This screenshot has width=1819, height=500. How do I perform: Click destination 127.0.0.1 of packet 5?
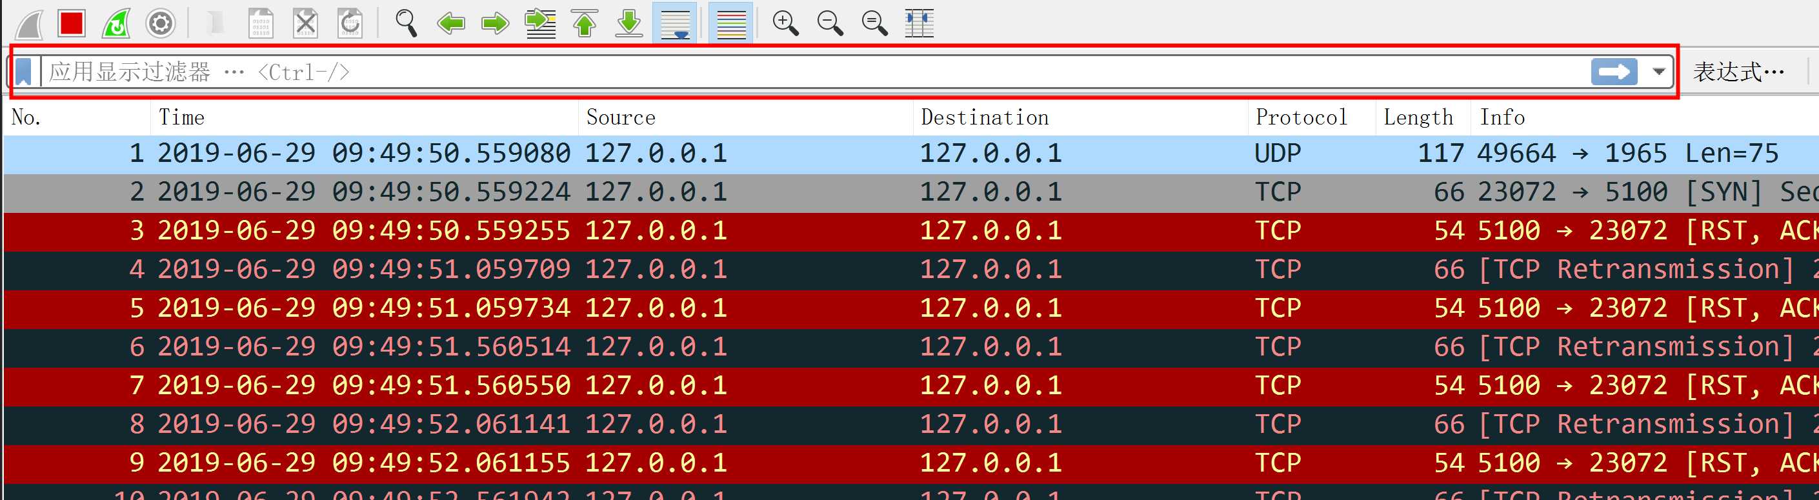click(x=990, y=309)
